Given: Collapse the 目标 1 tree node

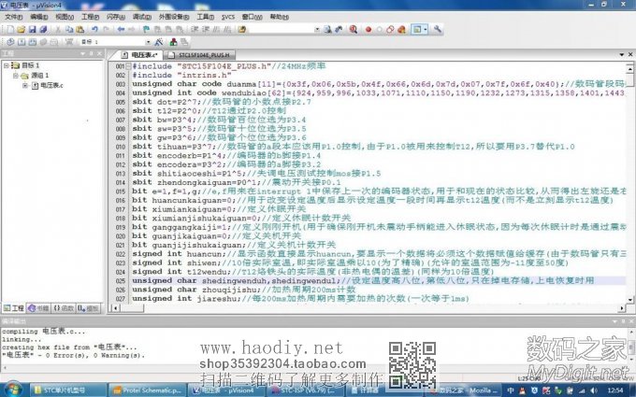Looking at the screenshot, I should click(7, 66).
